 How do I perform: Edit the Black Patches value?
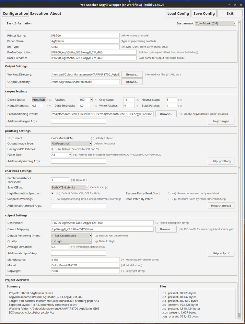(171, 106)
